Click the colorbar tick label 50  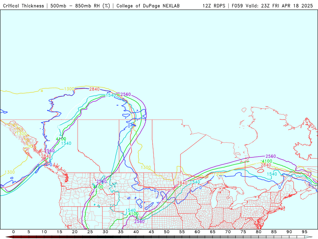167,232
